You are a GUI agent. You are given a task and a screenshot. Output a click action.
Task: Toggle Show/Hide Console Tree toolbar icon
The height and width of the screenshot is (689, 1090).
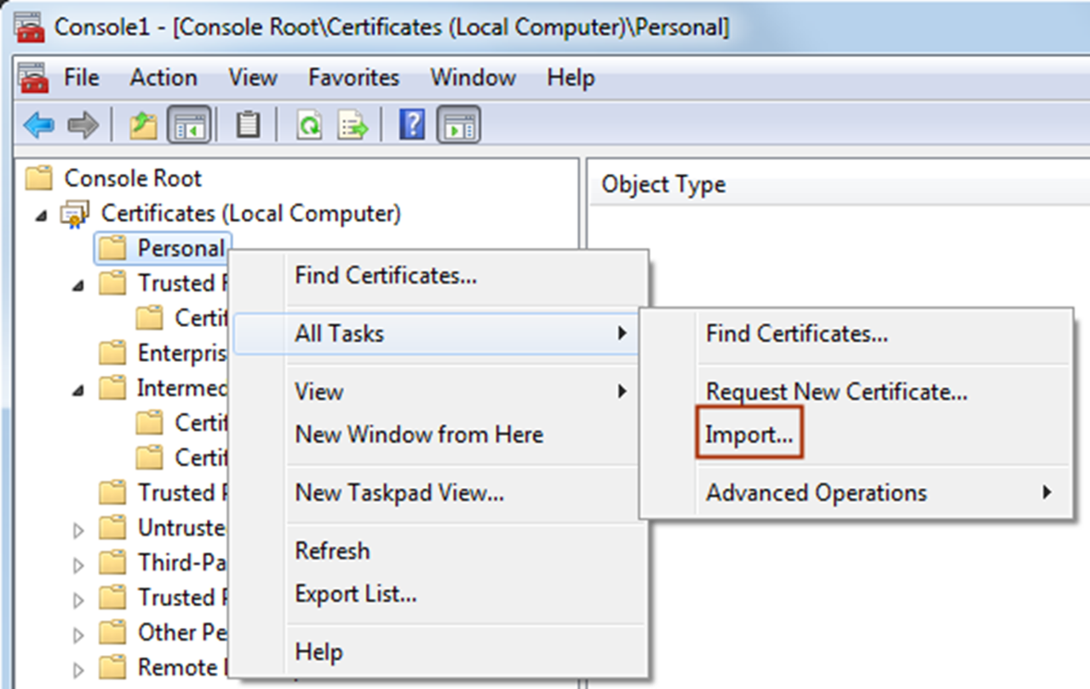(187, 126)
